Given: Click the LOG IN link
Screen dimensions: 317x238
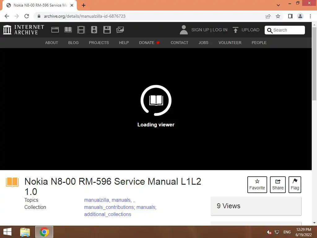Looking at the screenshot, I should [x=220, y=30].
